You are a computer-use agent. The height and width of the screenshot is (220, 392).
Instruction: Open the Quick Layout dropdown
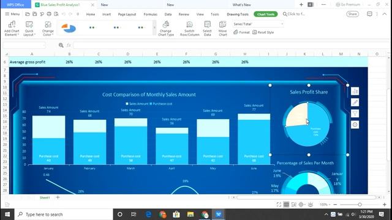click(29, 29)
